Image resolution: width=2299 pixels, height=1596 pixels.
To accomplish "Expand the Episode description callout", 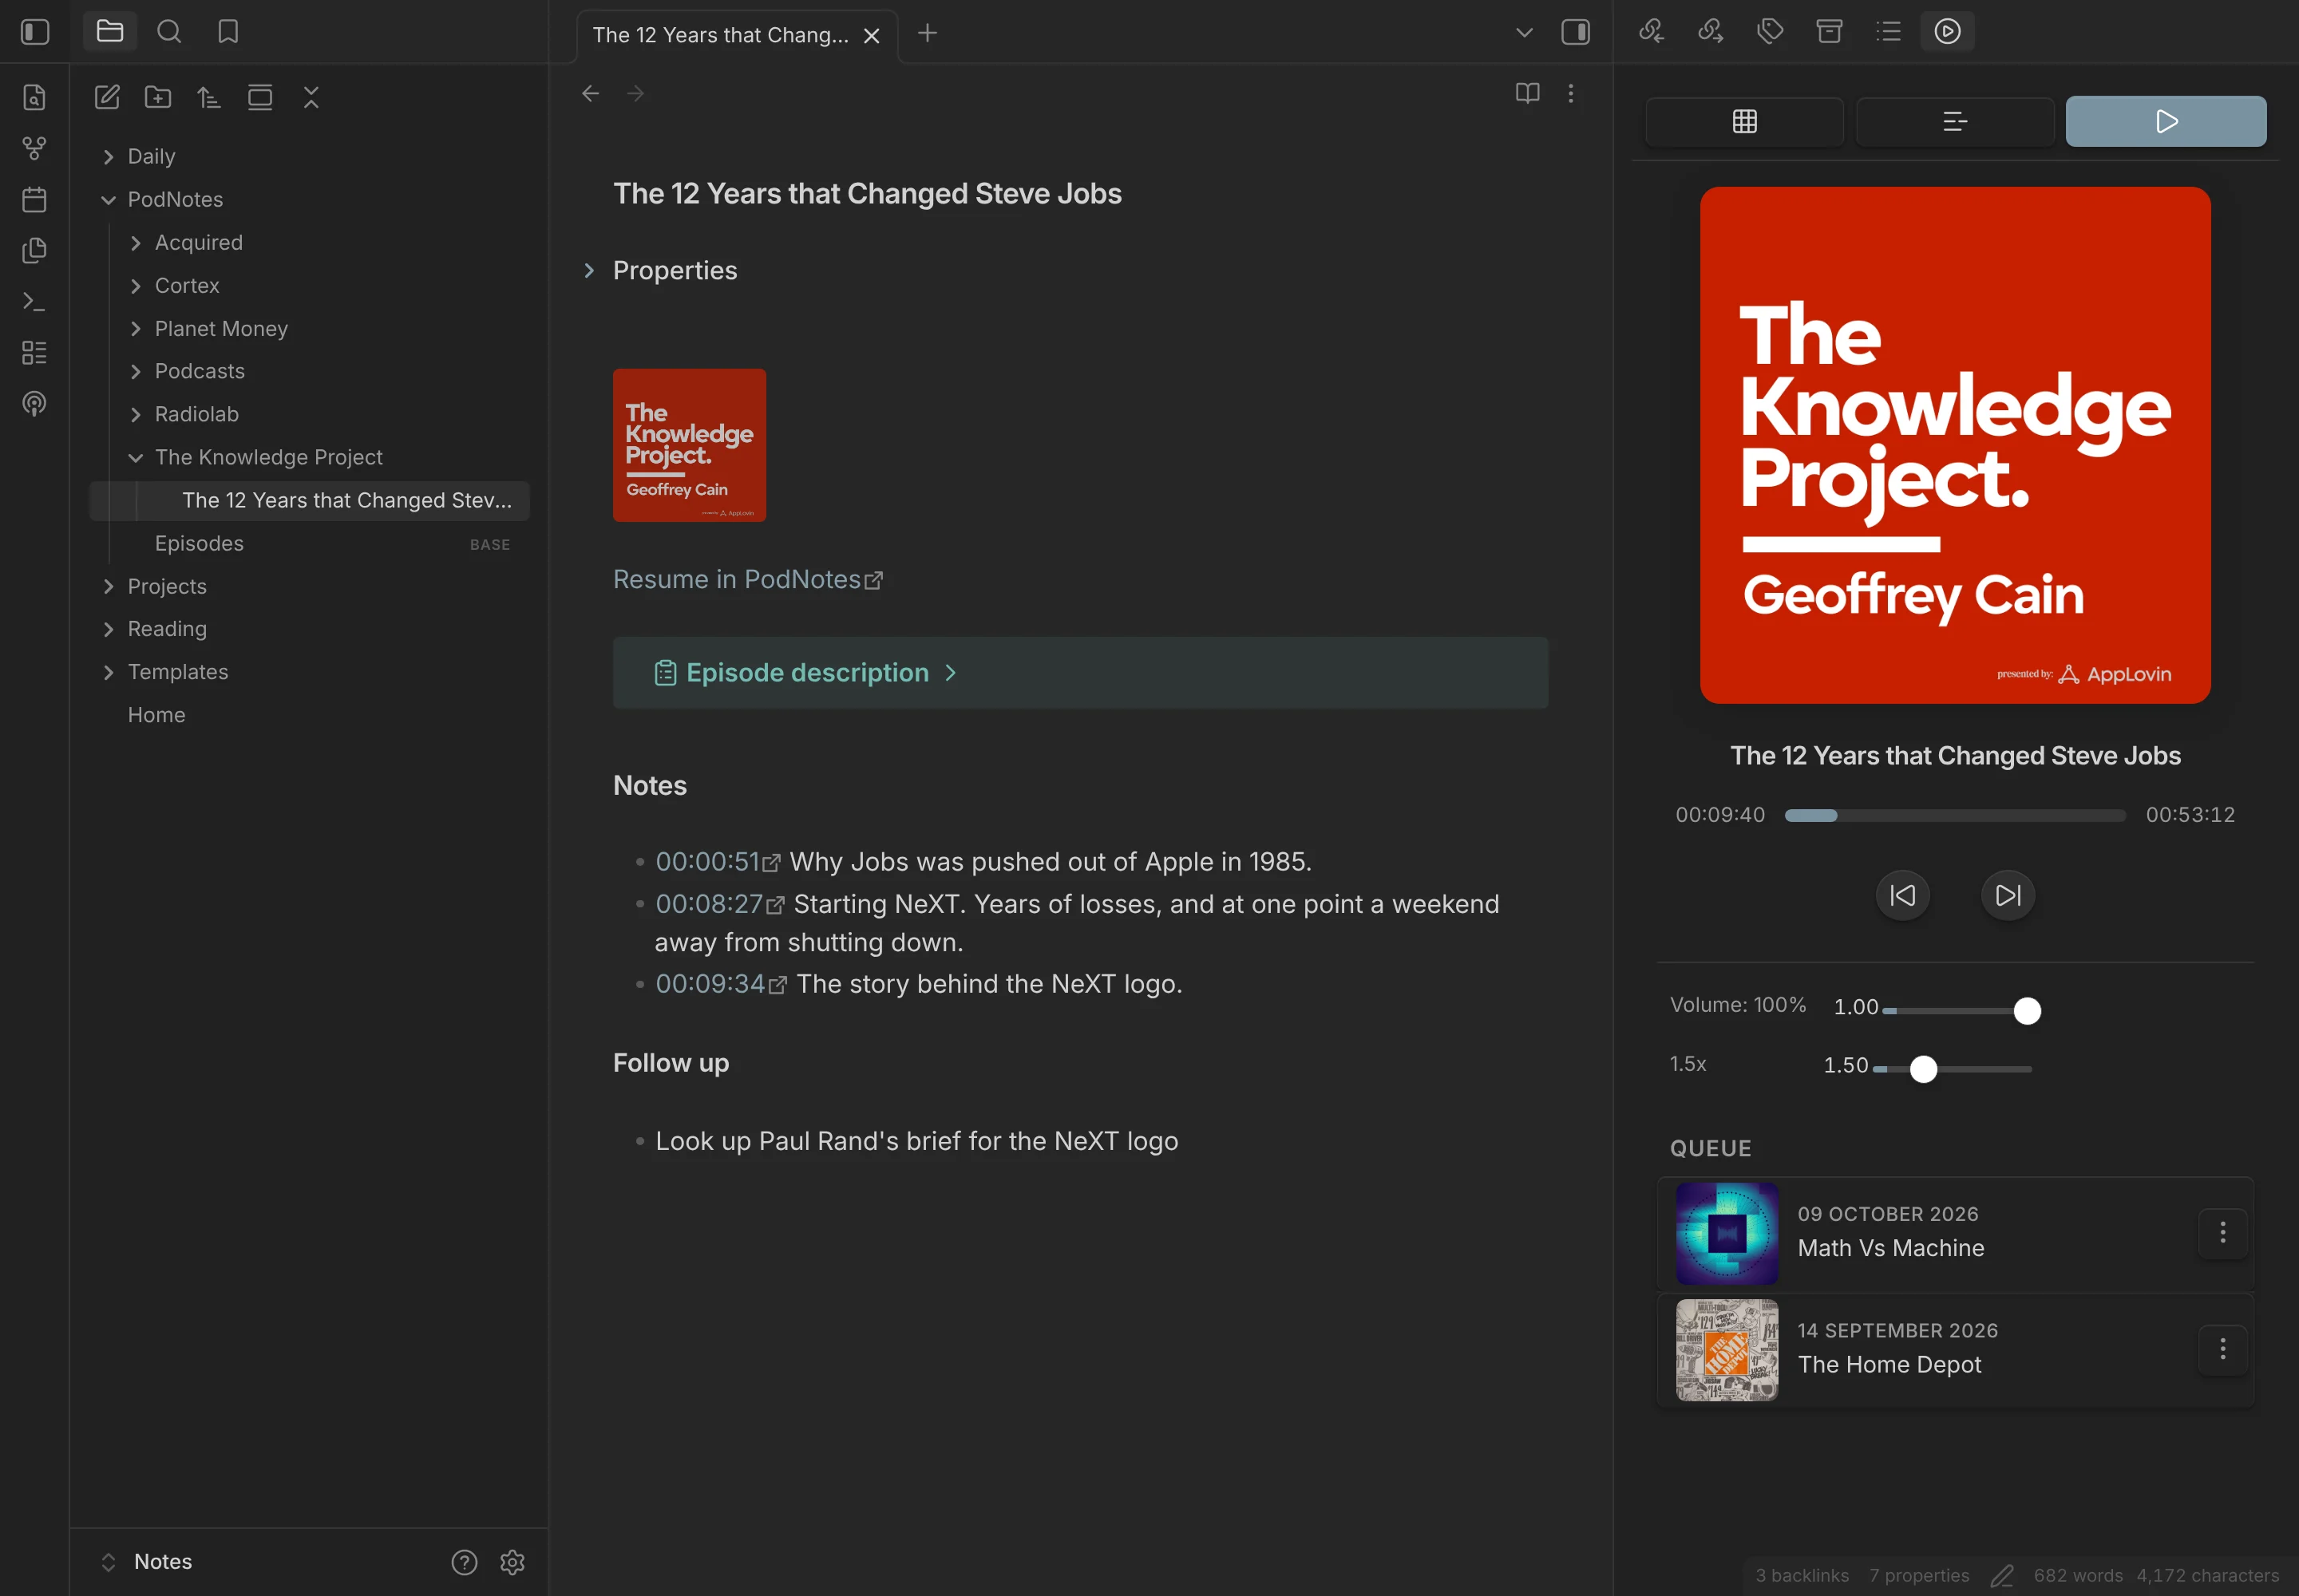I will click(1081, 673).
